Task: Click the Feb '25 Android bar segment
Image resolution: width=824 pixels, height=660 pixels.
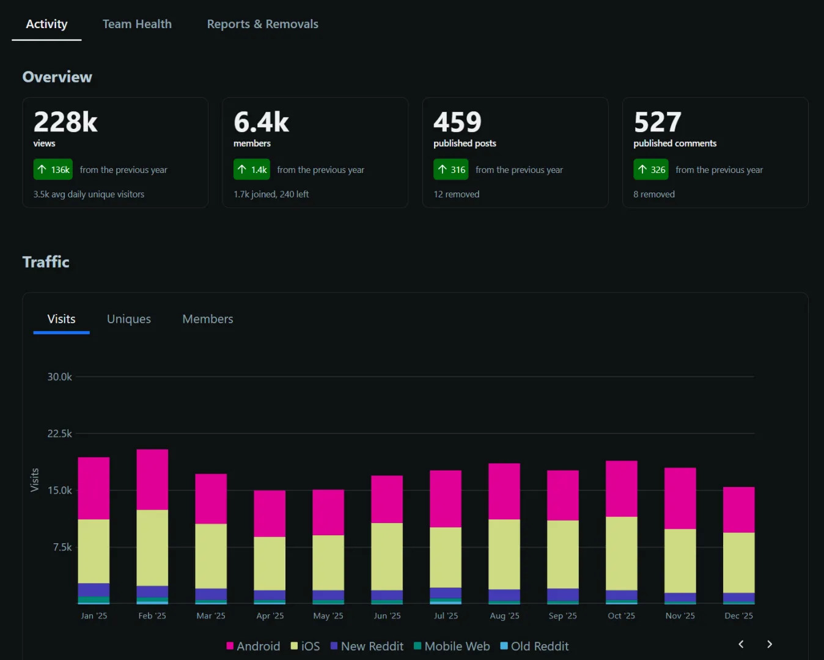Action: [152, 479]
